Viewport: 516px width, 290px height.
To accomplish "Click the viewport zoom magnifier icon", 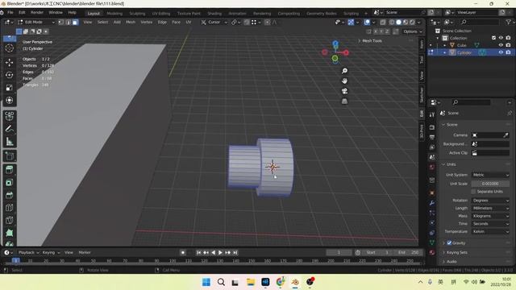I will coord(344,71).
